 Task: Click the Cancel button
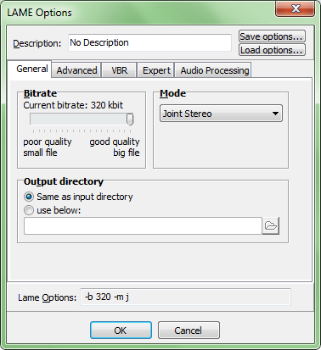click(189, 330)
